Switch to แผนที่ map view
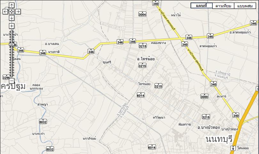259x154 pixels. (201, 6)
